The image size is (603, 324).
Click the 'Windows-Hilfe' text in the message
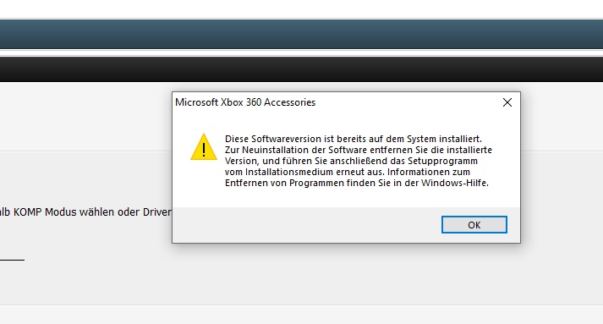(x=454, y=183)
